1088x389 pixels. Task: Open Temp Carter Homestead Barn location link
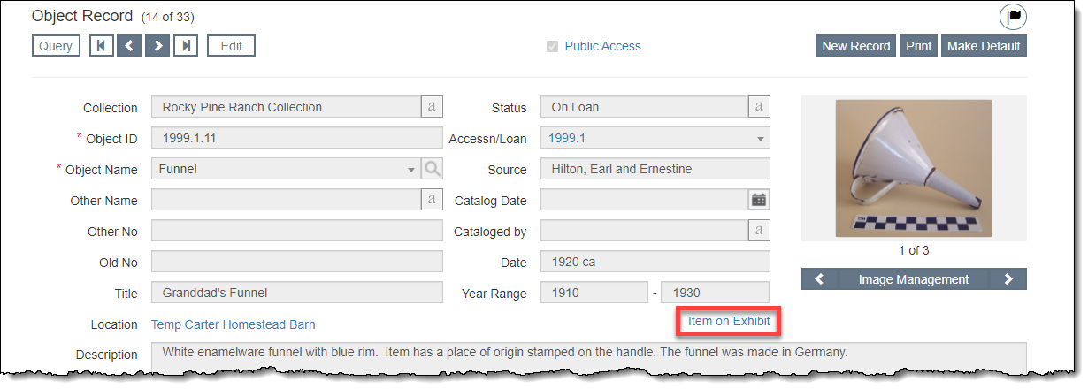pyautogui.click(x=234, y=324)
